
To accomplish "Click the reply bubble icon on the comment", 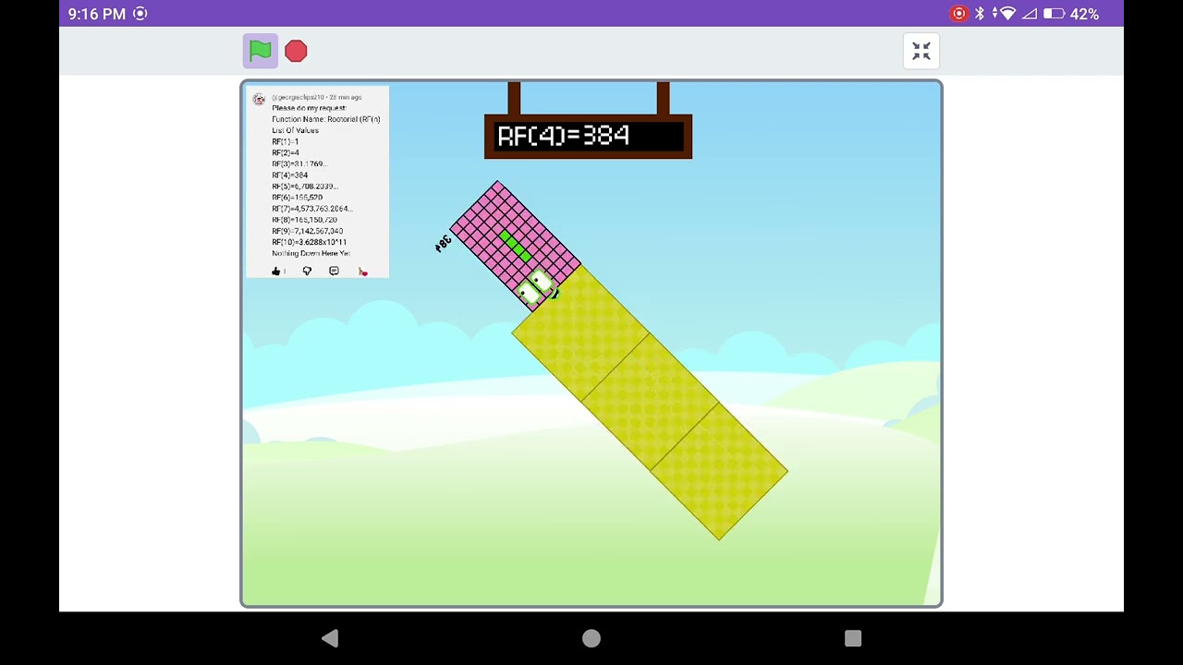I will (334, 271).
